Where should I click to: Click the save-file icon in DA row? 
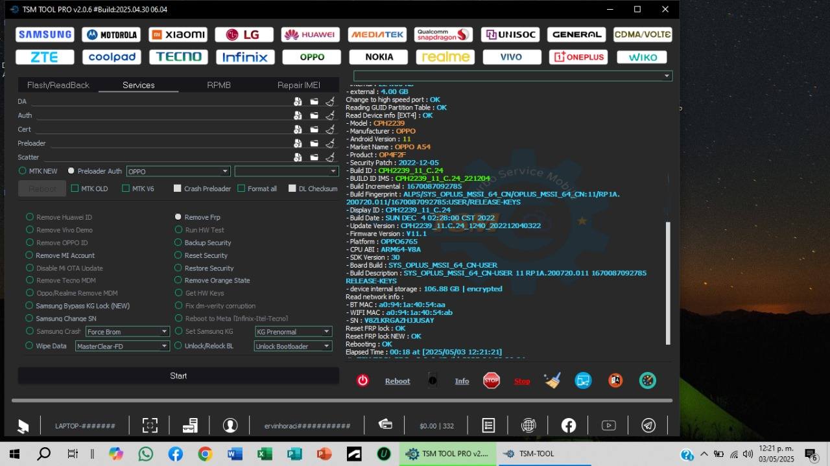coord(298,102)
